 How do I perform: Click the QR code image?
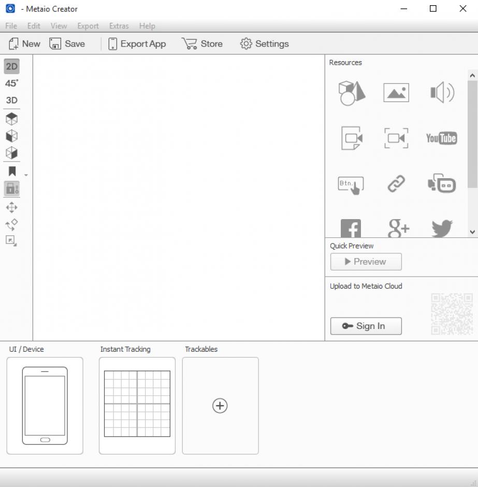coord(452,313)
